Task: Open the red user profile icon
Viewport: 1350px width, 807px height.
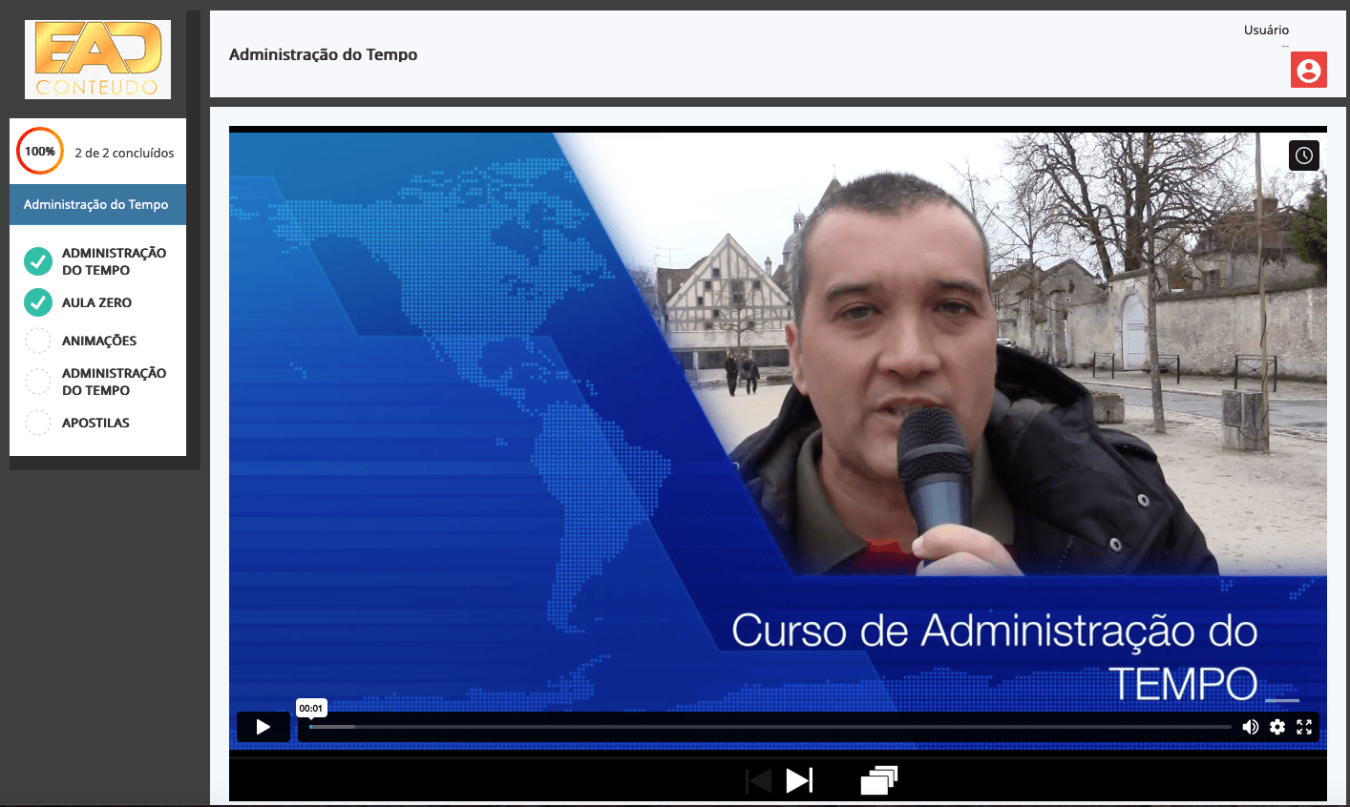Action: tap(1308, 70)
